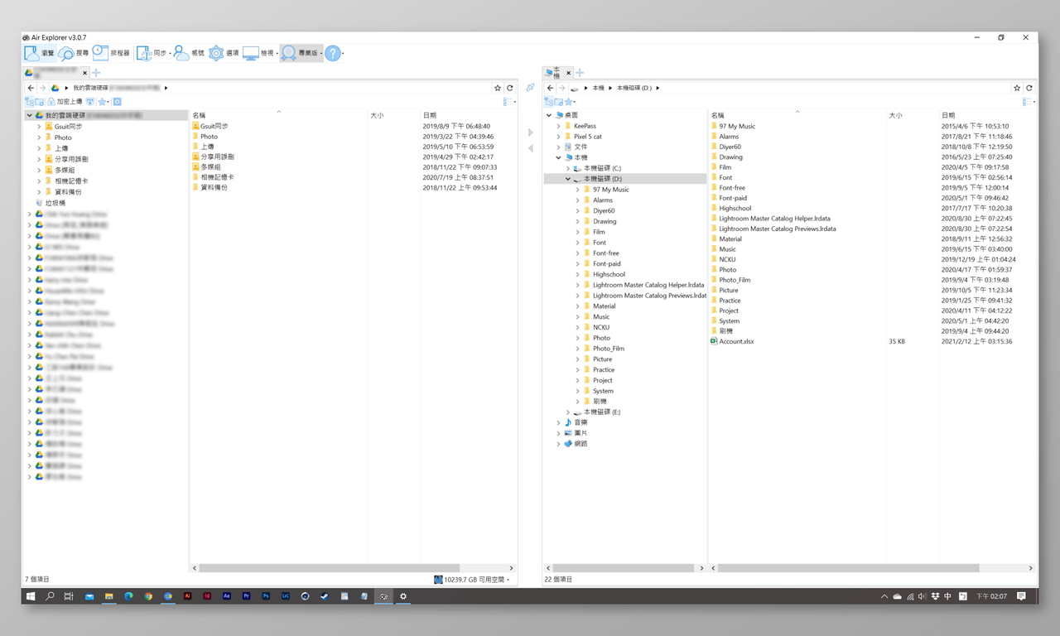The width and height of the screenshot is (1060, 636).
Task: Toggle 加密上傳 encrypted upload
Action: pyautogui.click(x=63, y=102)
